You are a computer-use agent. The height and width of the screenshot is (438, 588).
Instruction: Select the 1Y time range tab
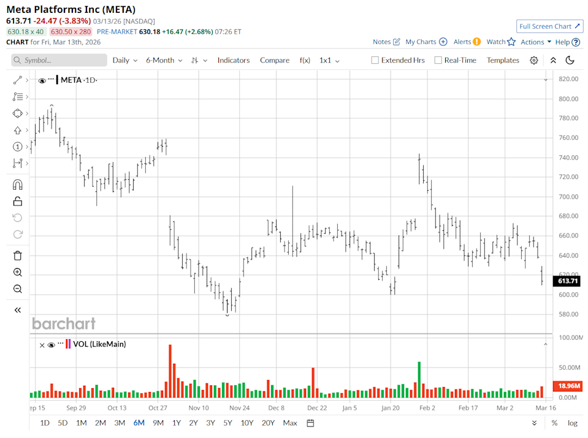point(177,423)
